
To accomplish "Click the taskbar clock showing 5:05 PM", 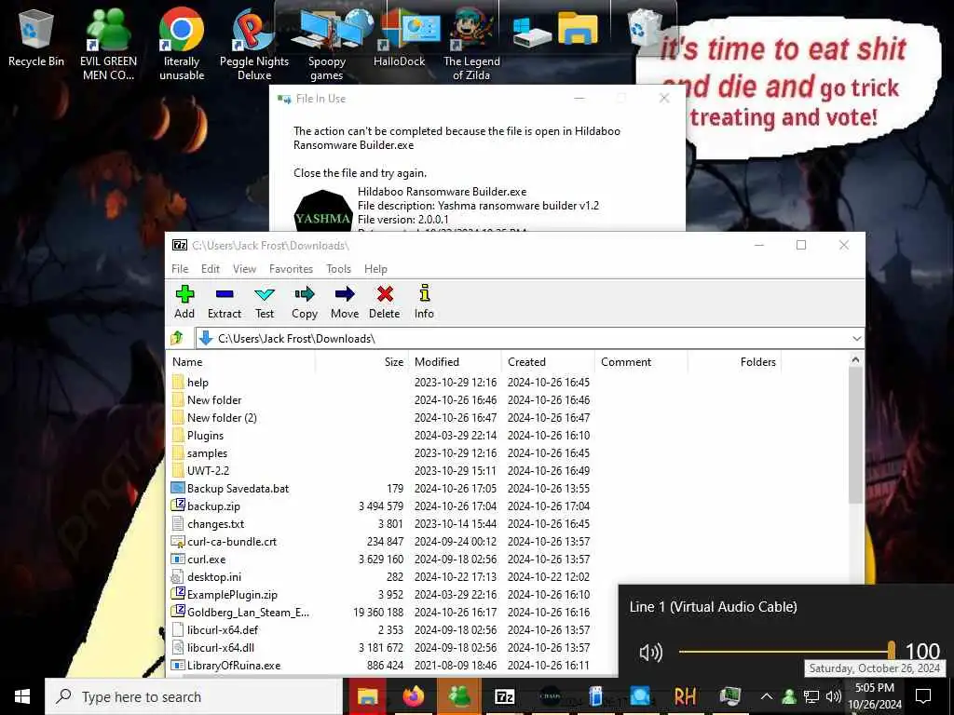I will click(875, 696).
